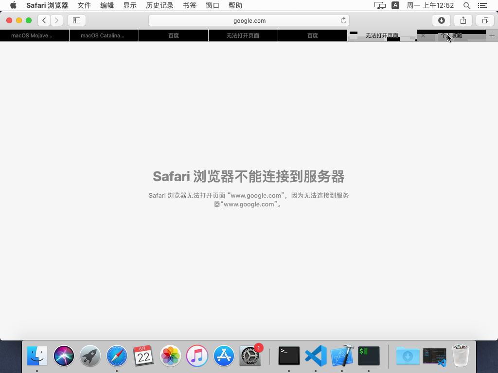
Task: Open Launchpad from the Dock
Action: 90,356
